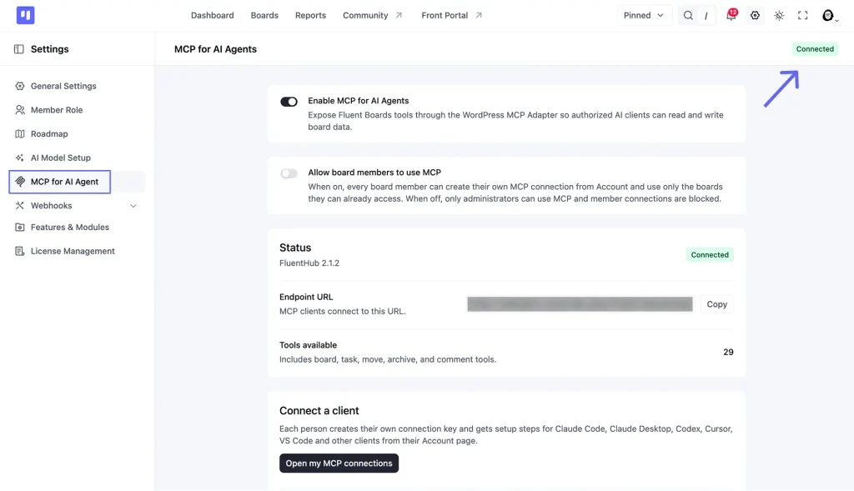Screen dimensions: 854x491
Task: Toggle Allow board members to use MCP
Action: click(289, 173)
